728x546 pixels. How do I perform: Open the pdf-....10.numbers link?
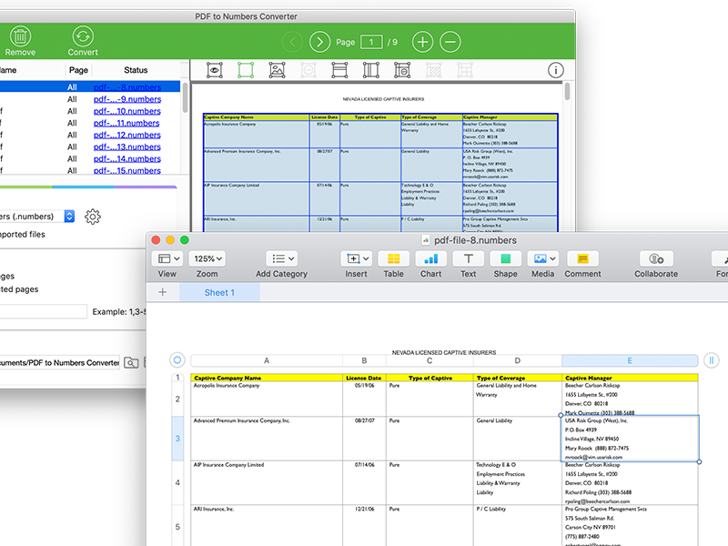click(126, 111)
